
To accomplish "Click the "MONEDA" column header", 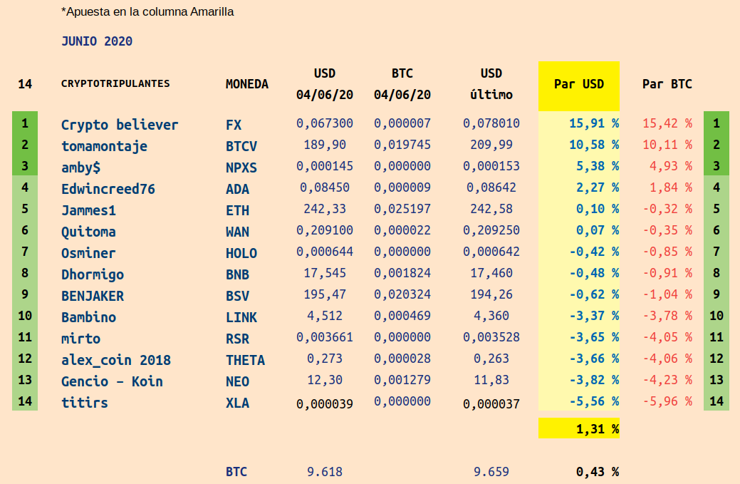I will tap(246, 84).
